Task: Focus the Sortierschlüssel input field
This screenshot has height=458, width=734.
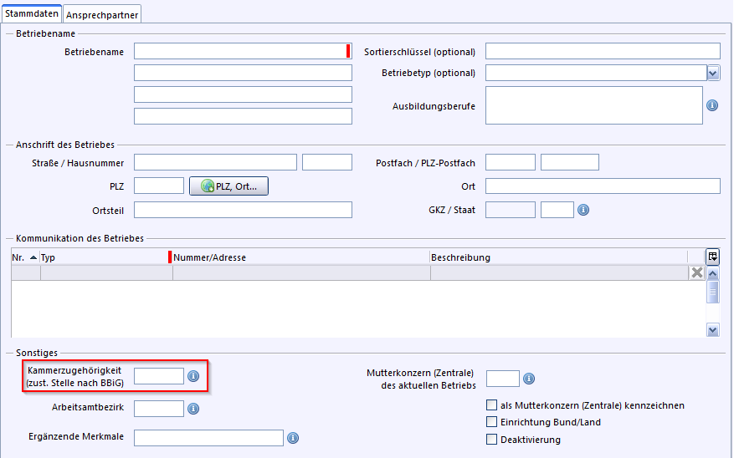Action: coord(602,52)
